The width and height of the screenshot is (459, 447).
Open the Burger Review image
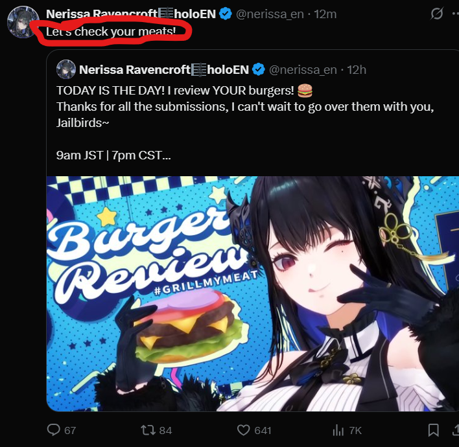click(x=253, y=293)
